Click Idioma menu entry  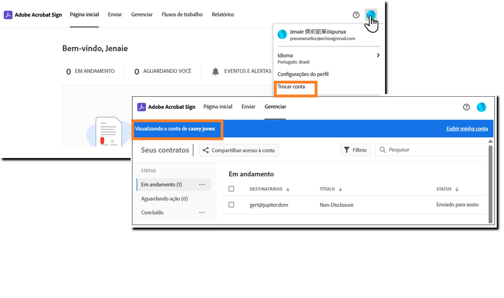click(x=285, y=55)
